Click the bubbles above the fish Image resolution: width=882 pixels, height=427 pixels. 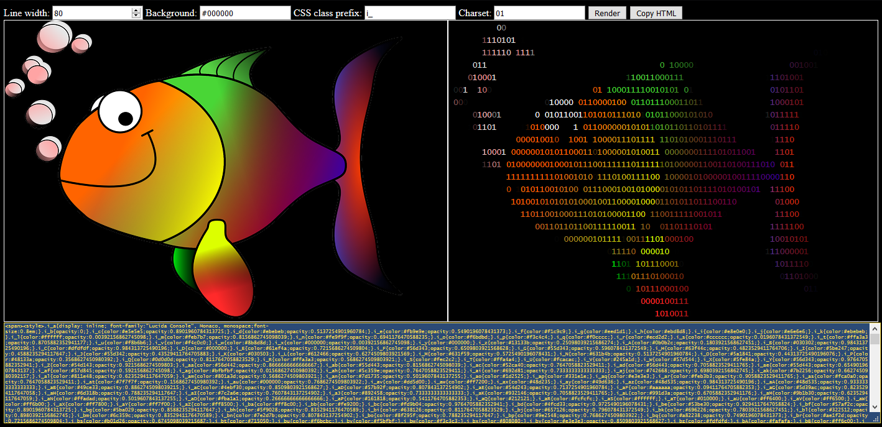click(x=53, y=37)
